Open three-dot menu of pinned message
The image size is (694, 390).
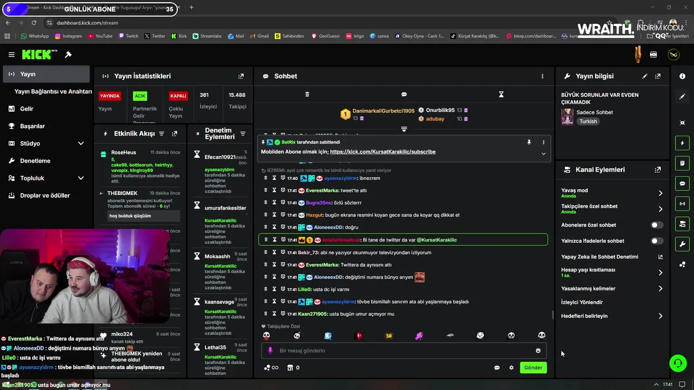(543, 142)
